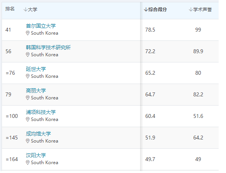Sort by 大学 column arrow
The image size is (226, 173).
pos(26,10)
